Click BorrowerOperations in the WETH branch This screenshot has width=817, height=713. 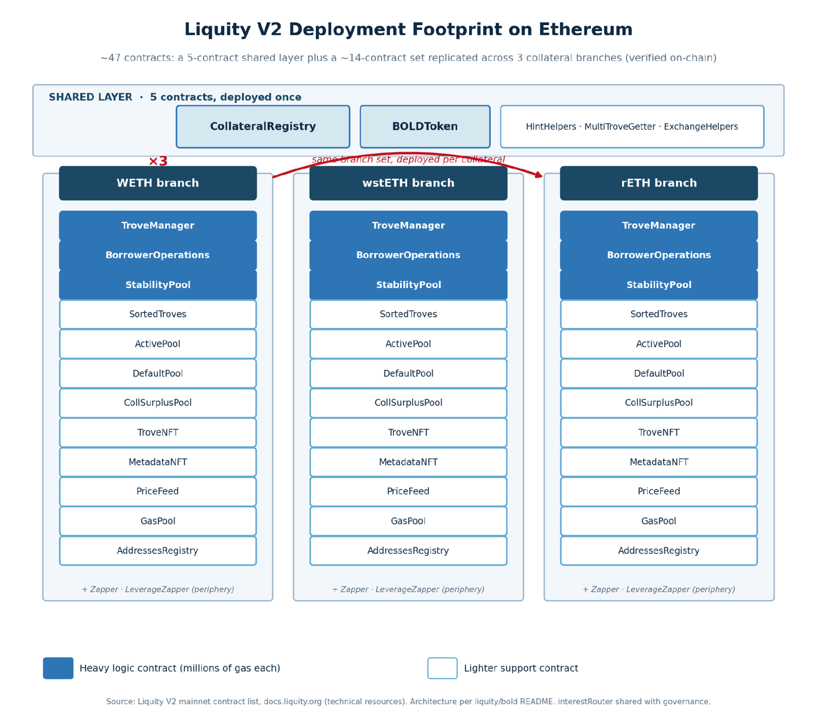pos(158,255)
